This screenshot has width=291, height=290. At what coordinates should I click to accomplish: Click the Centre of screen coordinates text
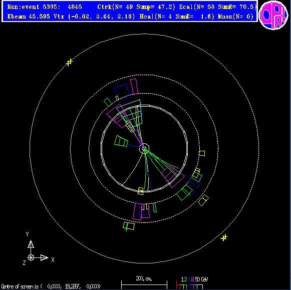click(51, 286)
